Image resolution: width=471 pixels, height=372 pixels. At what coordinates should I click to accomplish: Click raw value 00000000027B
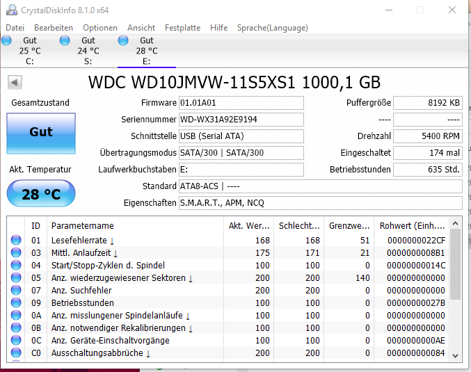416,303
